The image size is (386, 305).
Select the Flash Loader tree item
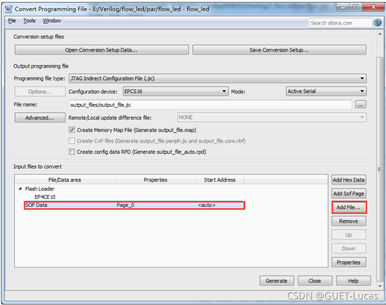[39, 189]
